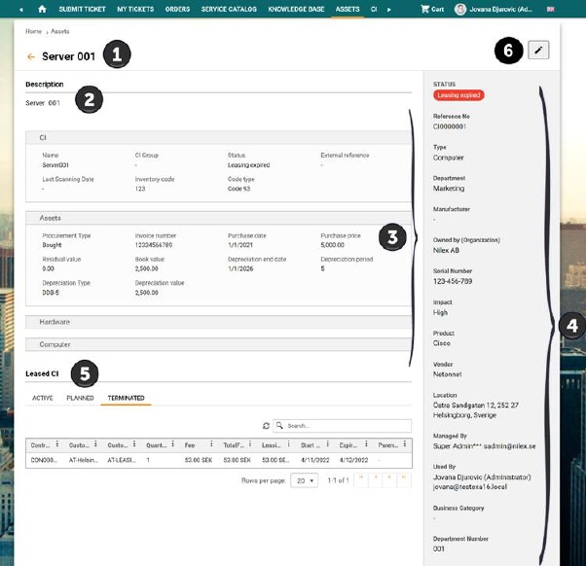The height and width of the screenshot is (566, 586).
Task: Click the pencil edit icon for Server 001
Action: (x=538, y=50)
